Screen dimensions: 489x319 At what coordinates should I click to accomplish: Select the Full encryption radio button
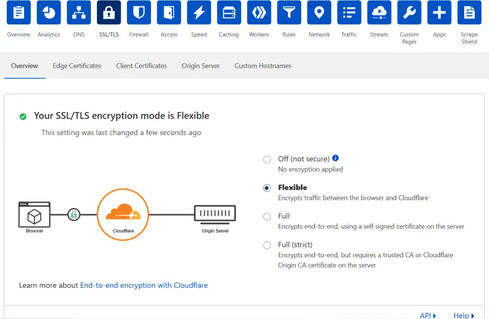click(x=267, y=217)
